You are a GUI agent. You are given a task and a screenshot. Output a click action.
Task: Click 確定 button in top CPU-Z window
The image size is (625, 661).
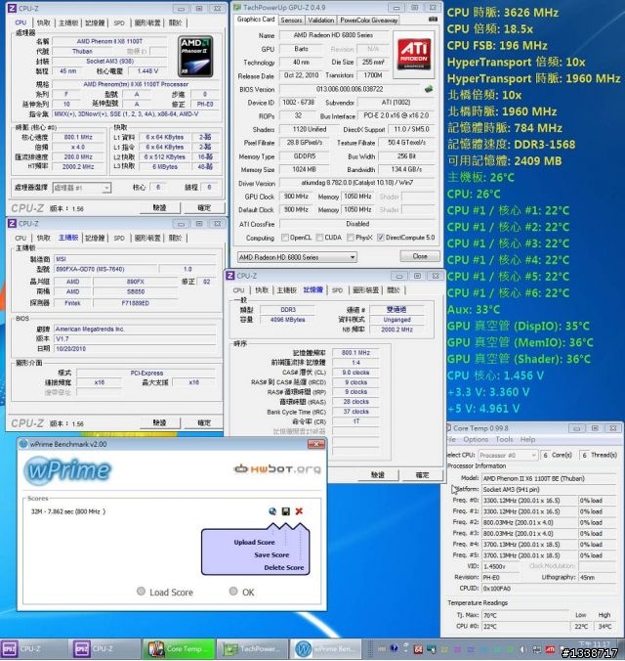pyautogui.click(x=204, y=208)
